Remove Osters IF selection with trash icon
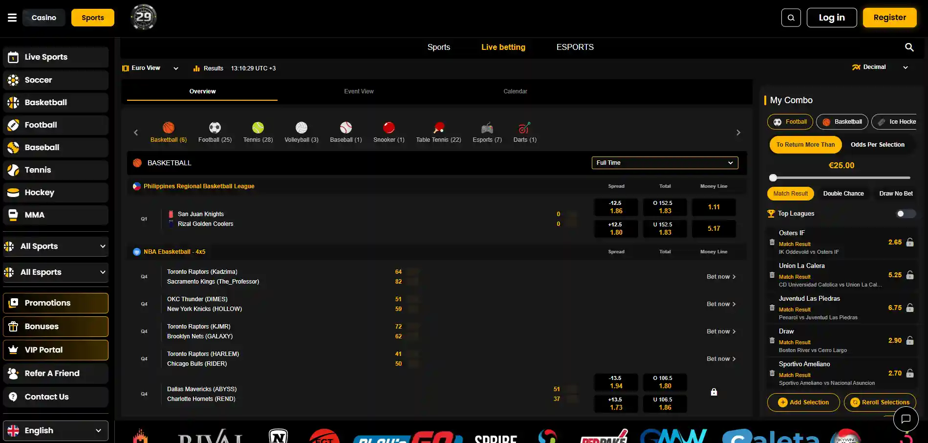928x443 pixels. [772, 242]
